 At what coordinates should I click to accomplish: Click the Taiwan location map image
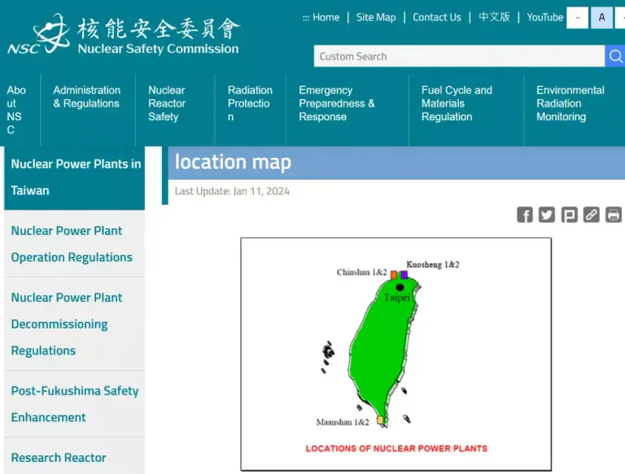396,354
